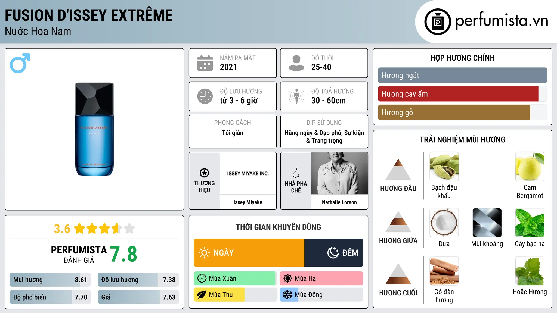Click the Fusion d'Issey Extrême title

[89, 15]
